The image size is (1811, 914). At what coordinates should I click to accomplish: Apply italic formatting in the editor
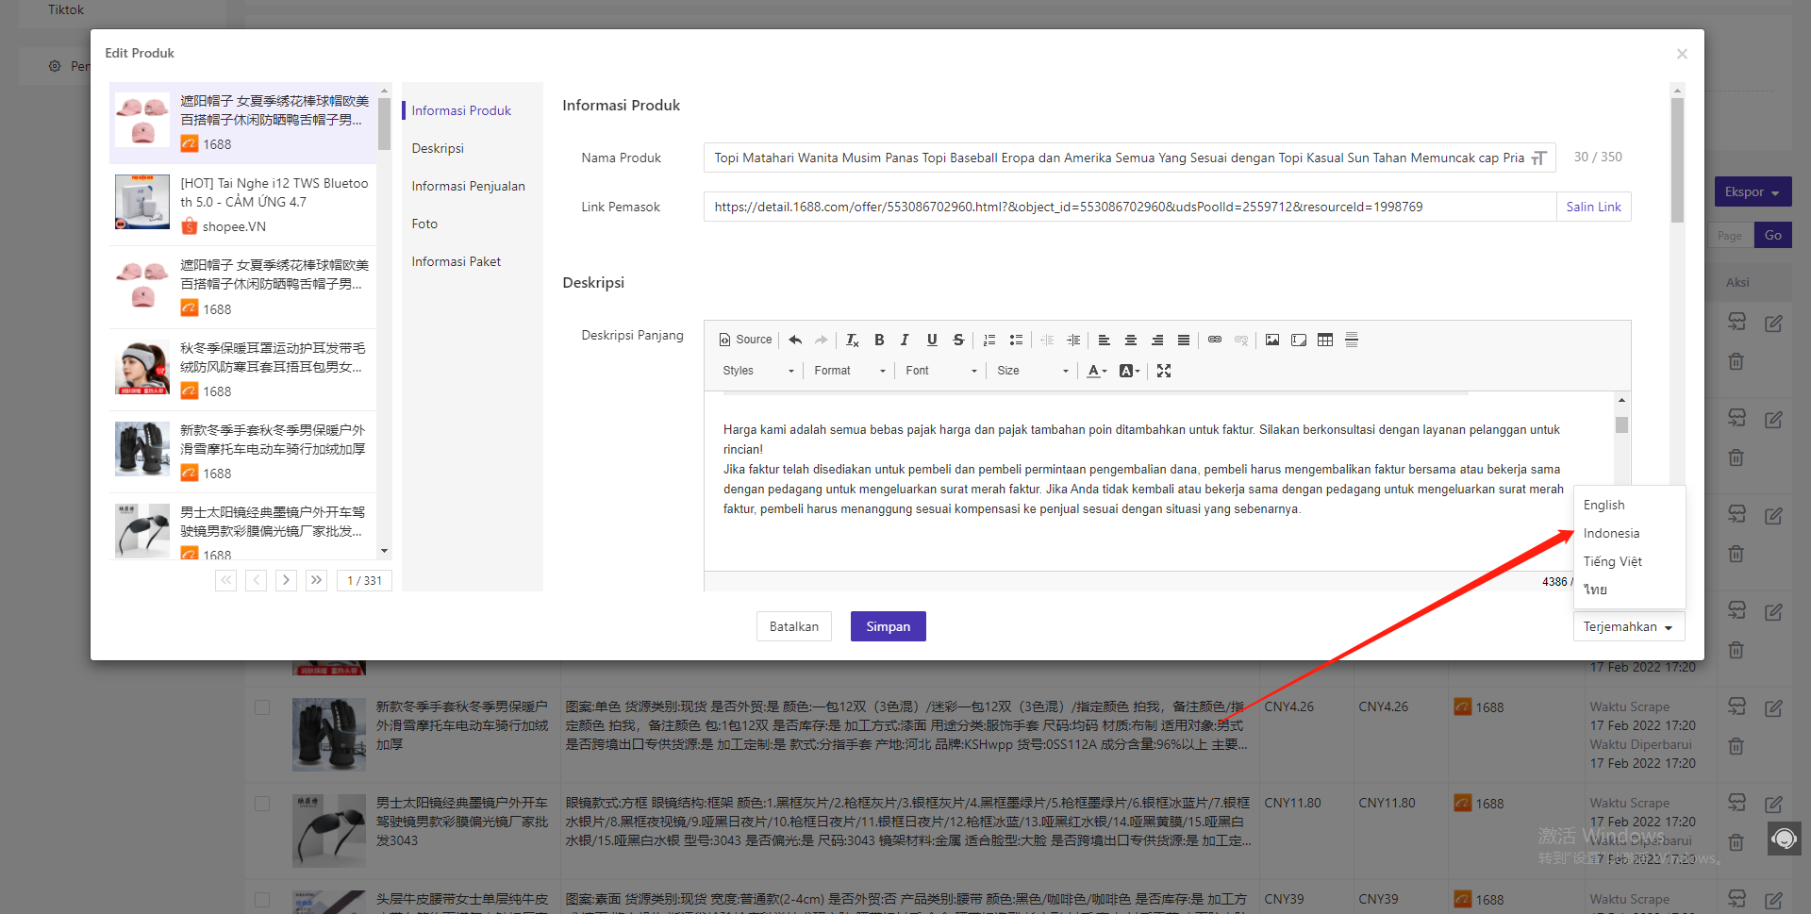pos(905,340)
